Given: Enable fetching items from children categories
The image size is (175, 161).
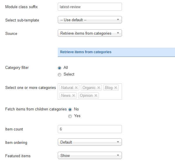Looking at the screenshot, I should pos(70,116).
